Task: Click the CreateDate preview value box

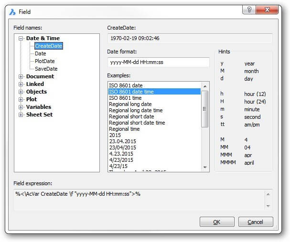Action: 190,38
